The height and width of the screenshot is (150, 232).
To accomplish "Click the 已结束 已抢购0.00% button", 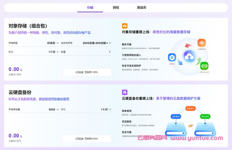I will (x=87, y=138).
